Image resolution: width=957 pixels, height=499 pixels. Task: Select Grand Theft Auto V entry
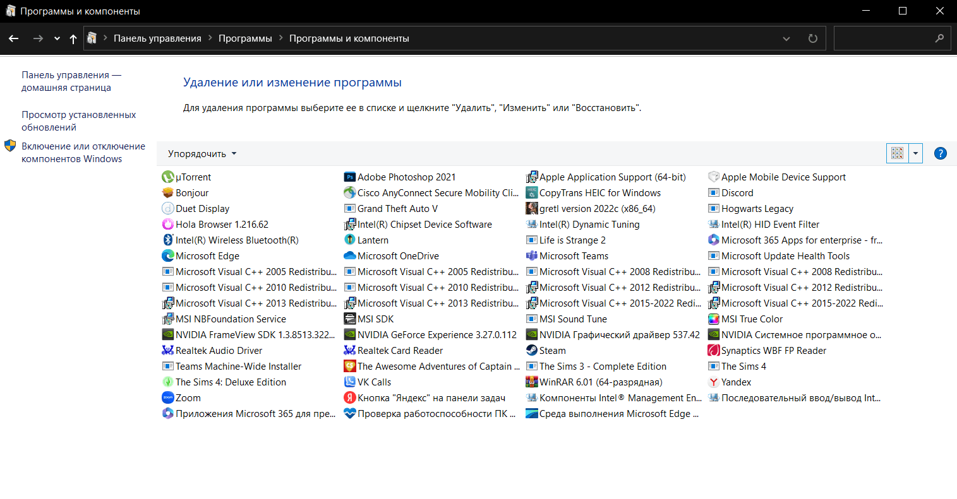[x=391, y=209]
